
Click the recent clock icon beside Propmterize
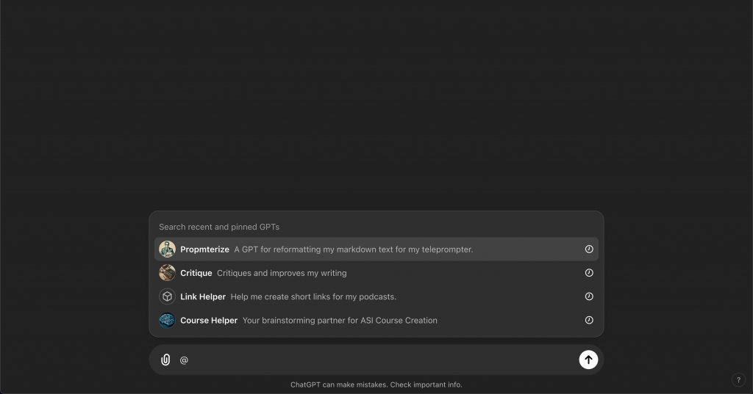click(x=589, y=249)
